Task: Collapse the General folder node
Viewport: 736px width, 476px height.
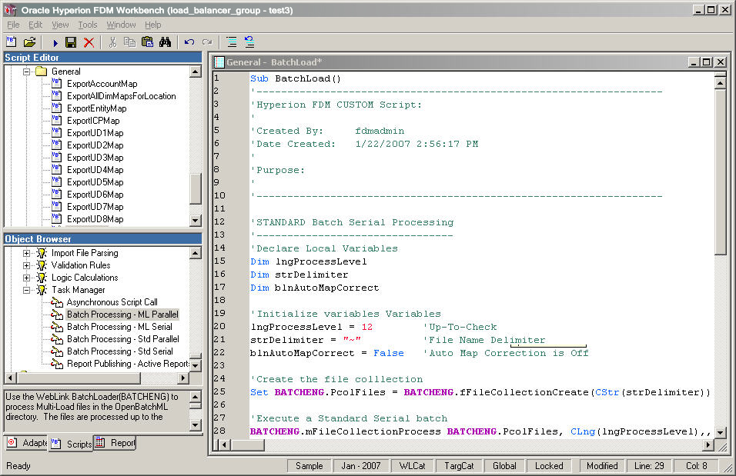Action: click(x=27, y=72)
